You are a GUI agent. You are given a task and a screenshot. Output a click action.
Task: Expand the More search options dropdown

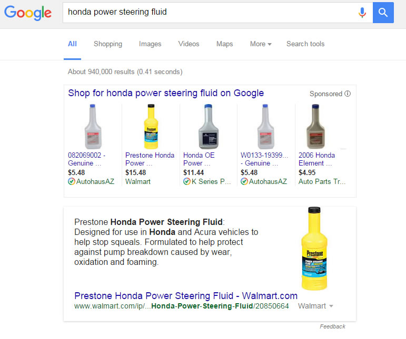click(261, 44)
